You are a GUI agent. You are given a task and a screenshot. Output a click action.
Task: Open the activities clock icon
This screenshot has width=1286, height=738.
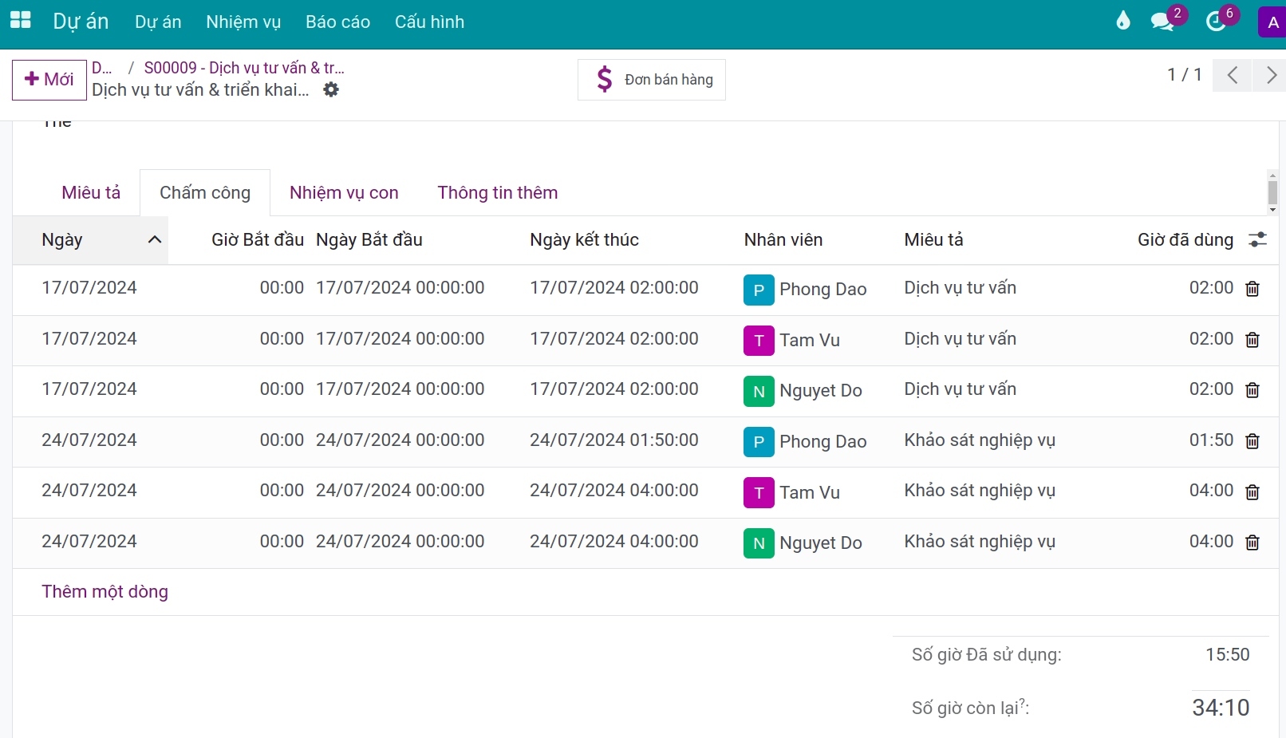pyautogui.click(x=1216, y=22)
